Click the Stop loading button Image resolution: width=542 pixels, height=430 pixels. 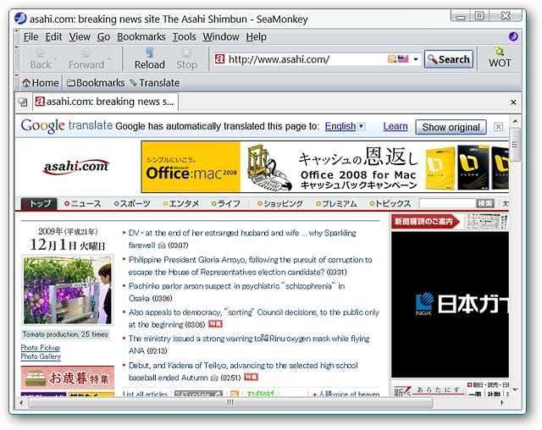tap(186, 59)
